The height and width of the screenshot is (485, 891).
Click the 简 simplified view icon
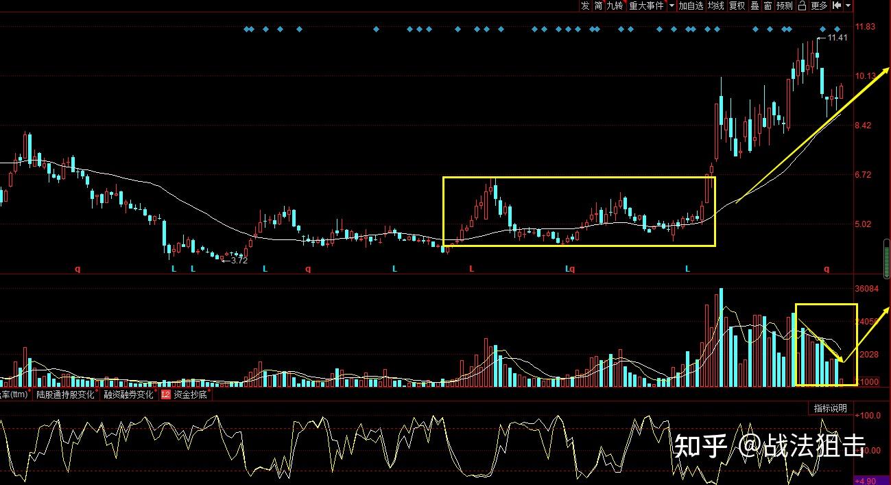(x=599, y=5)
